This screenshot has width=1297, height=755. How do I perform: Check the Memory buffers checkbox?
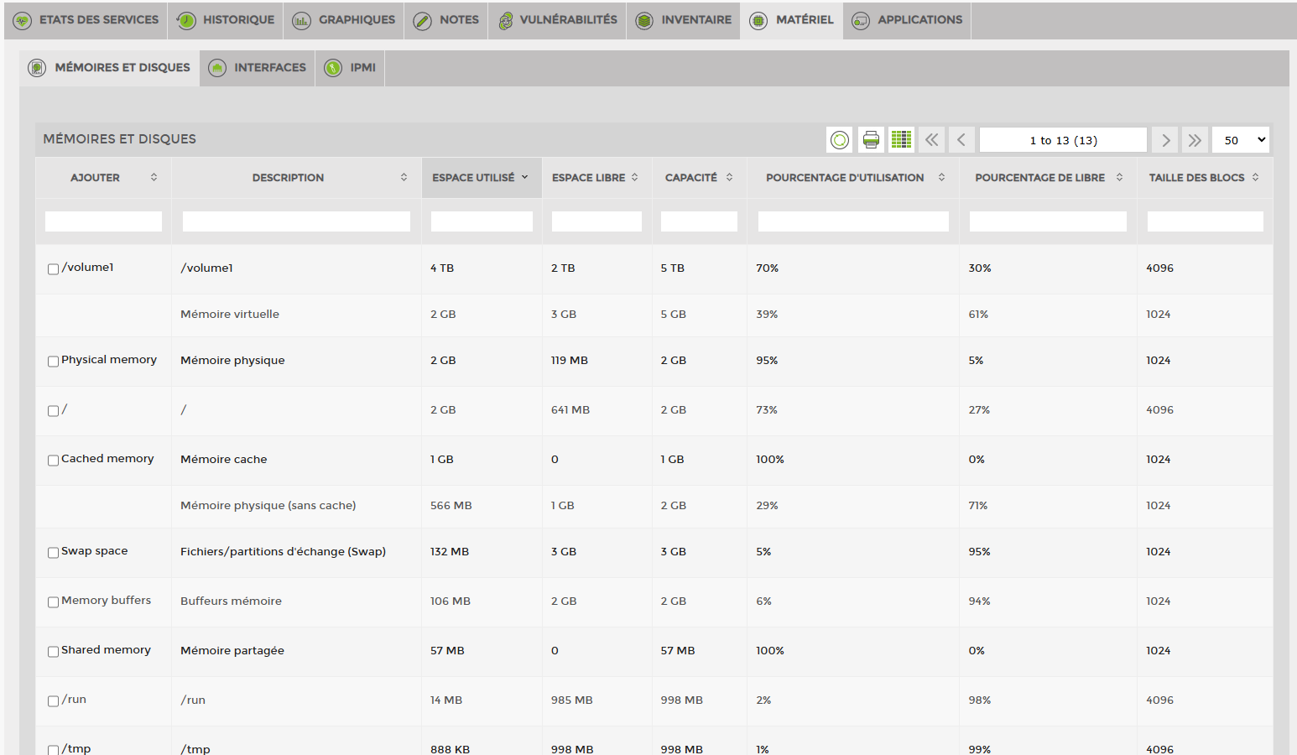tap(53, 602)
